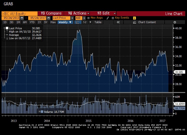Select the line chart type icon
Viewport: 187px width, 135px height.
[x=78, y=22]
